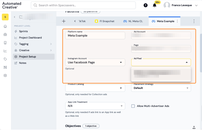Open the help question mark icon

(x=146, y=5)
